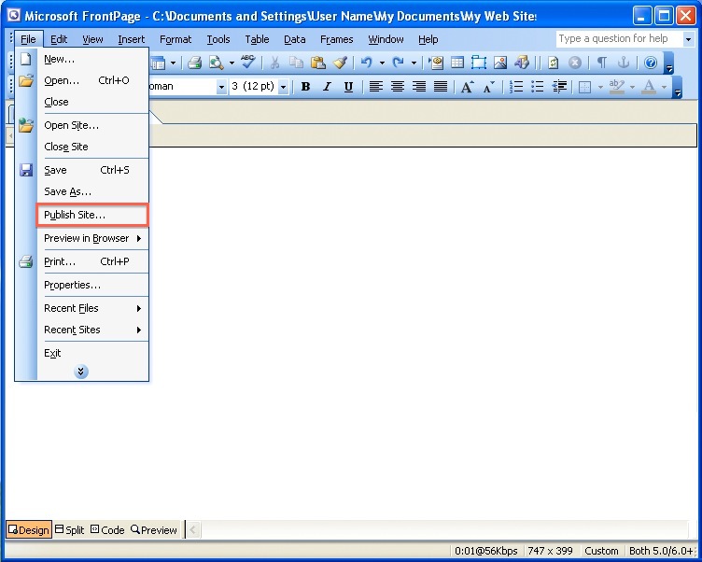Open the Help question mark icon

pyautogui.click(x=651, y=63)
